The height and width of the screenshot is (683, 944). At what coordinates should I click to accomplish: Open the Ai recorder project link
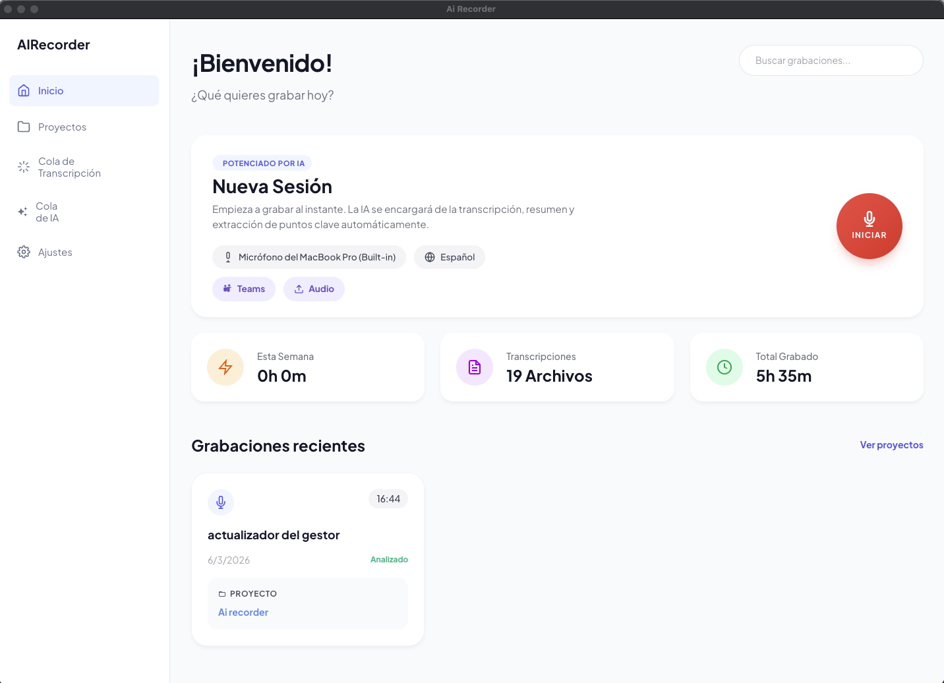pos(243,612)
